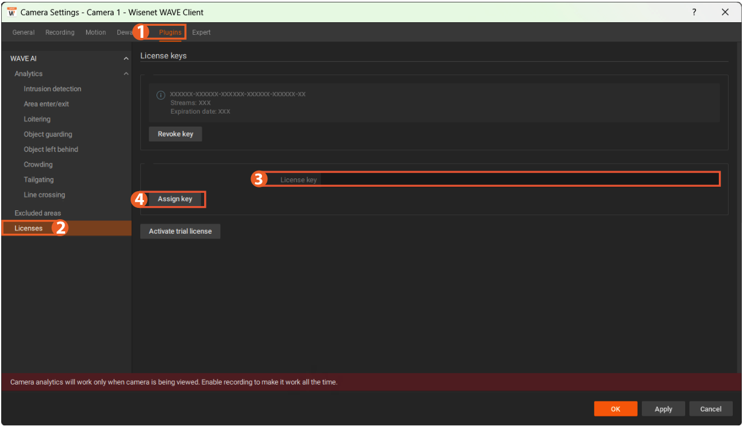This screenshot has width=743, height=426.
Task: Click the masked license key string
Action: tap(238, 94)
